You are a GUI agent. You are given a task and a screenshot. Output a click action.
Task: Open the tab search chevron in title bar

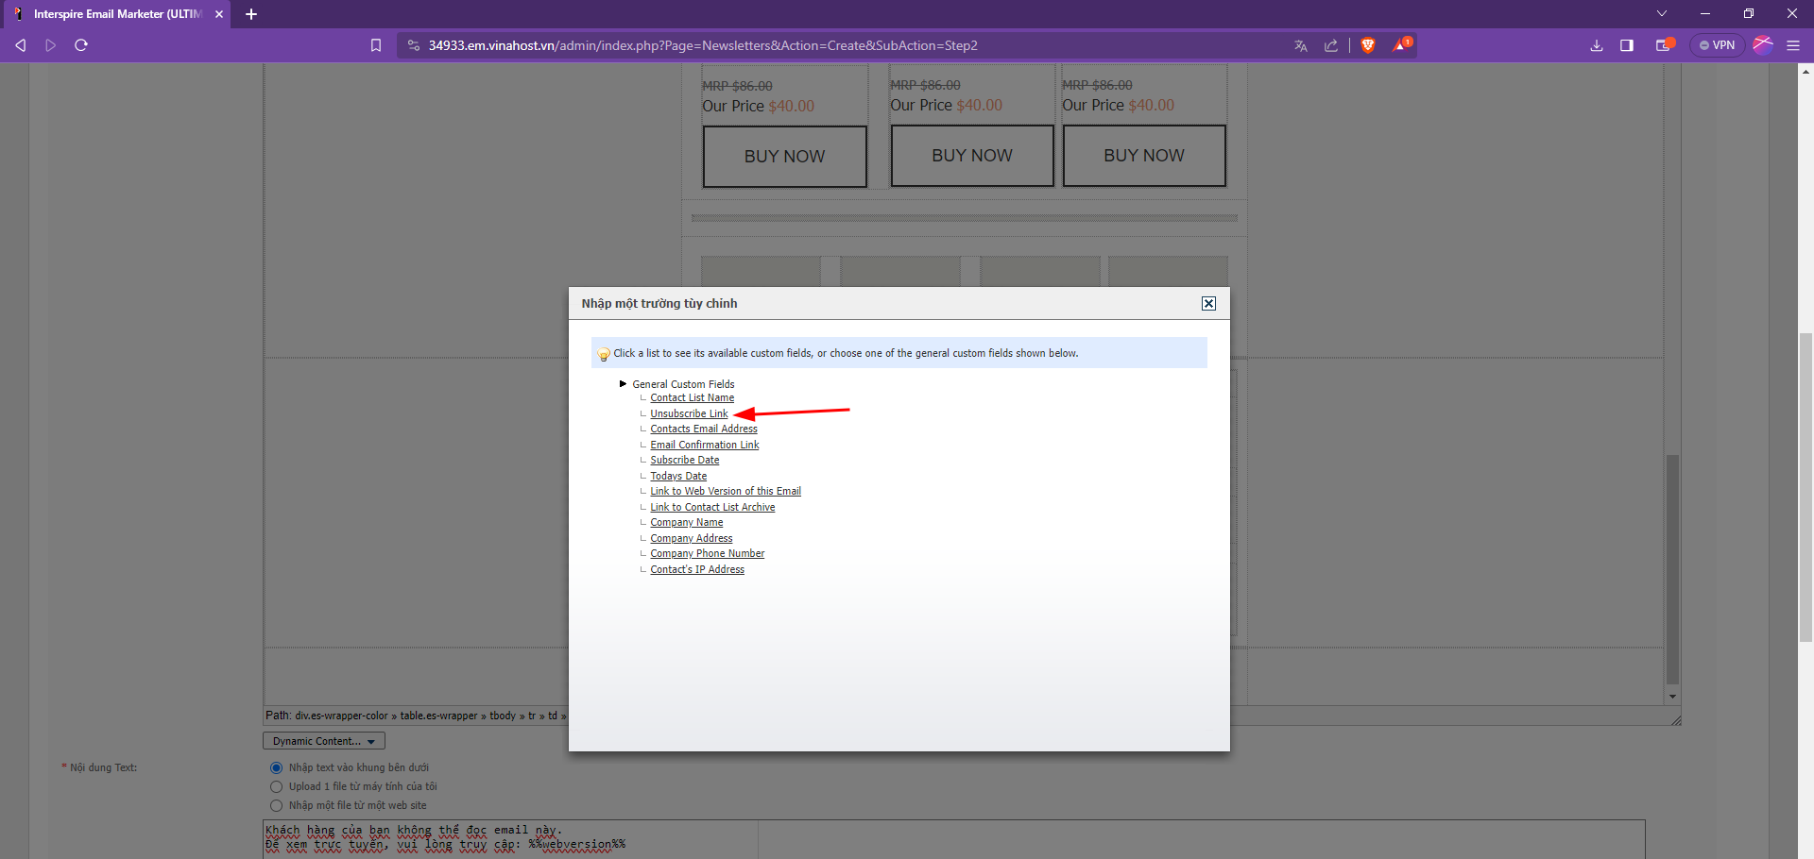1662,13
